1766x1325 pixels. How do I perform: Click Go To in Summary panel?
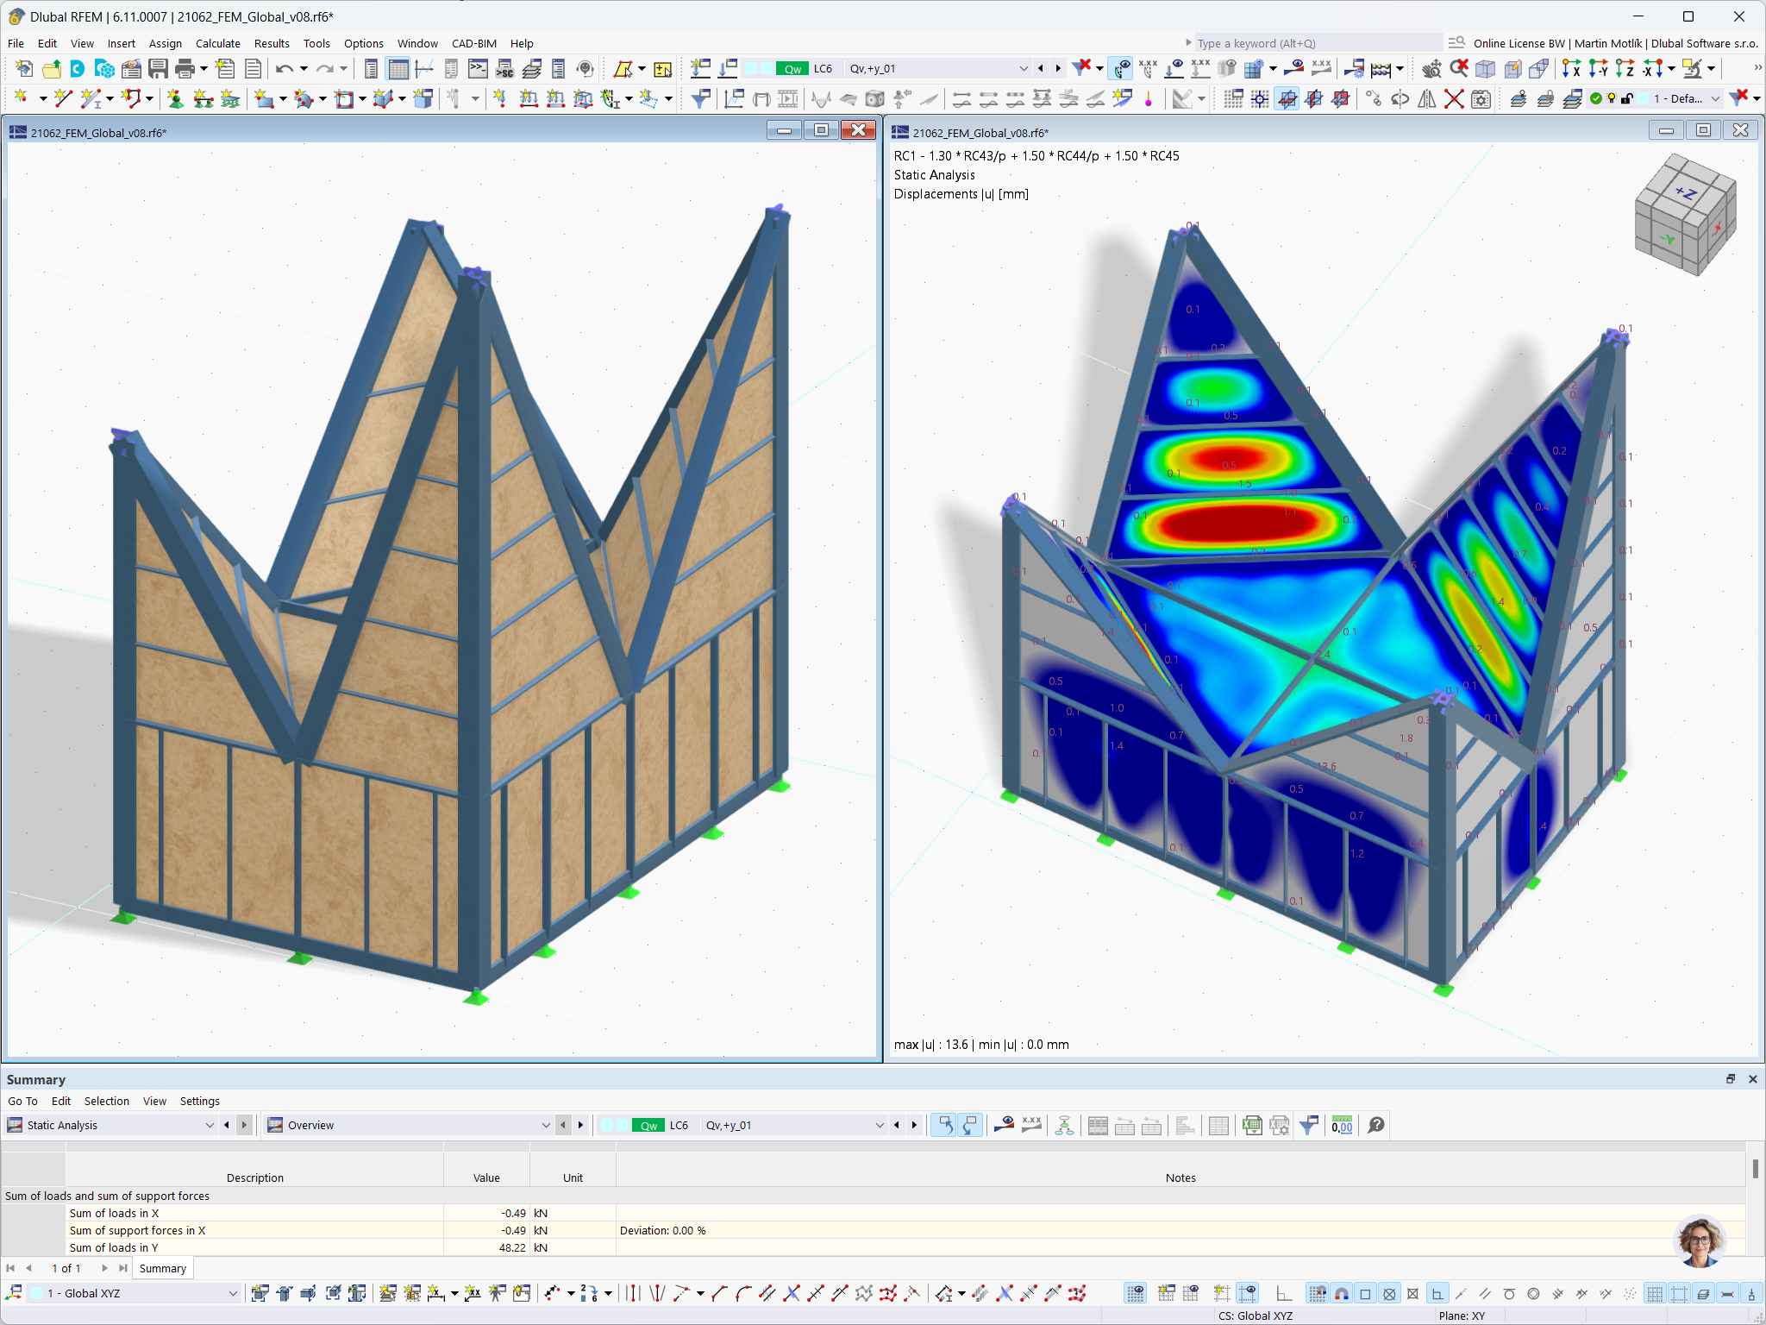pos(22,1101)
